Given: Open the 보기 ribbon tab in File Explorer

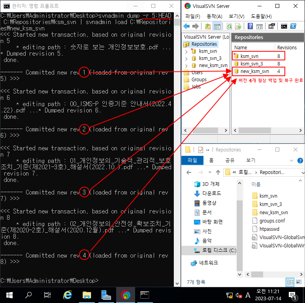Looking at the screenshot, I should point(250,160).
